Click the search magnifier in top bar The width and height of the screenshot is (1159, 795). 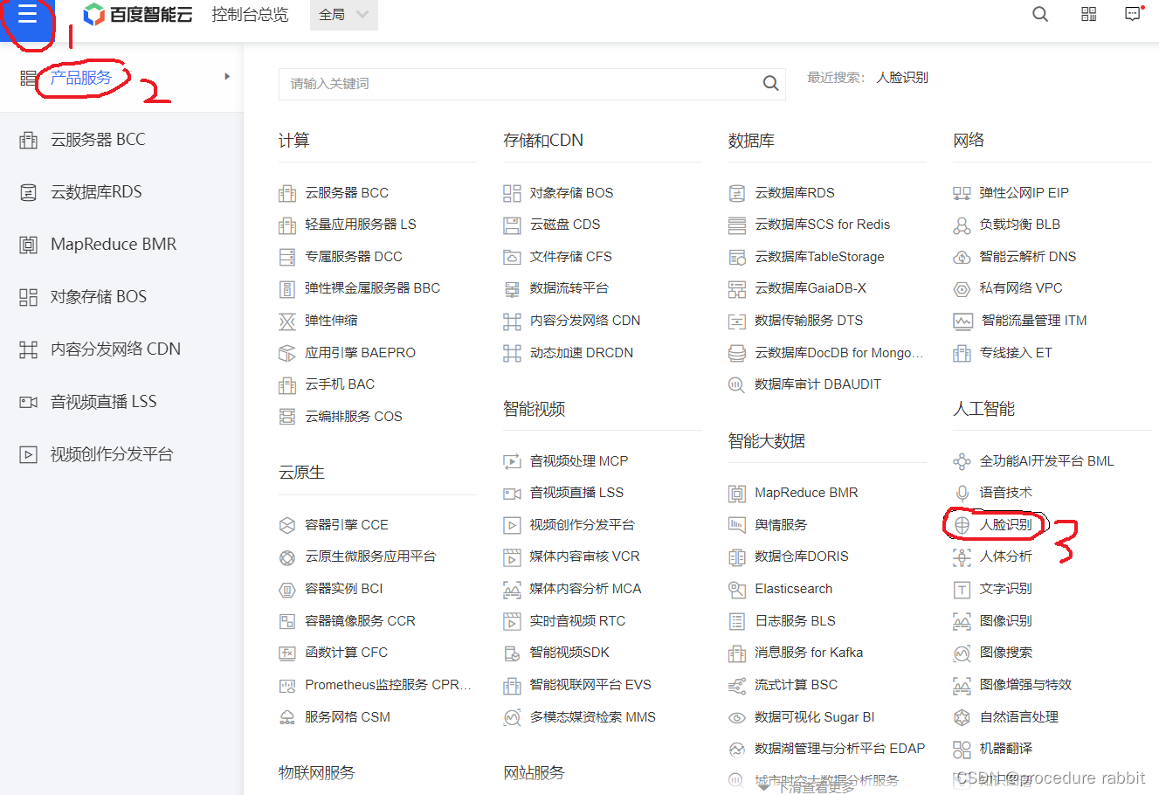[1040, 14]
